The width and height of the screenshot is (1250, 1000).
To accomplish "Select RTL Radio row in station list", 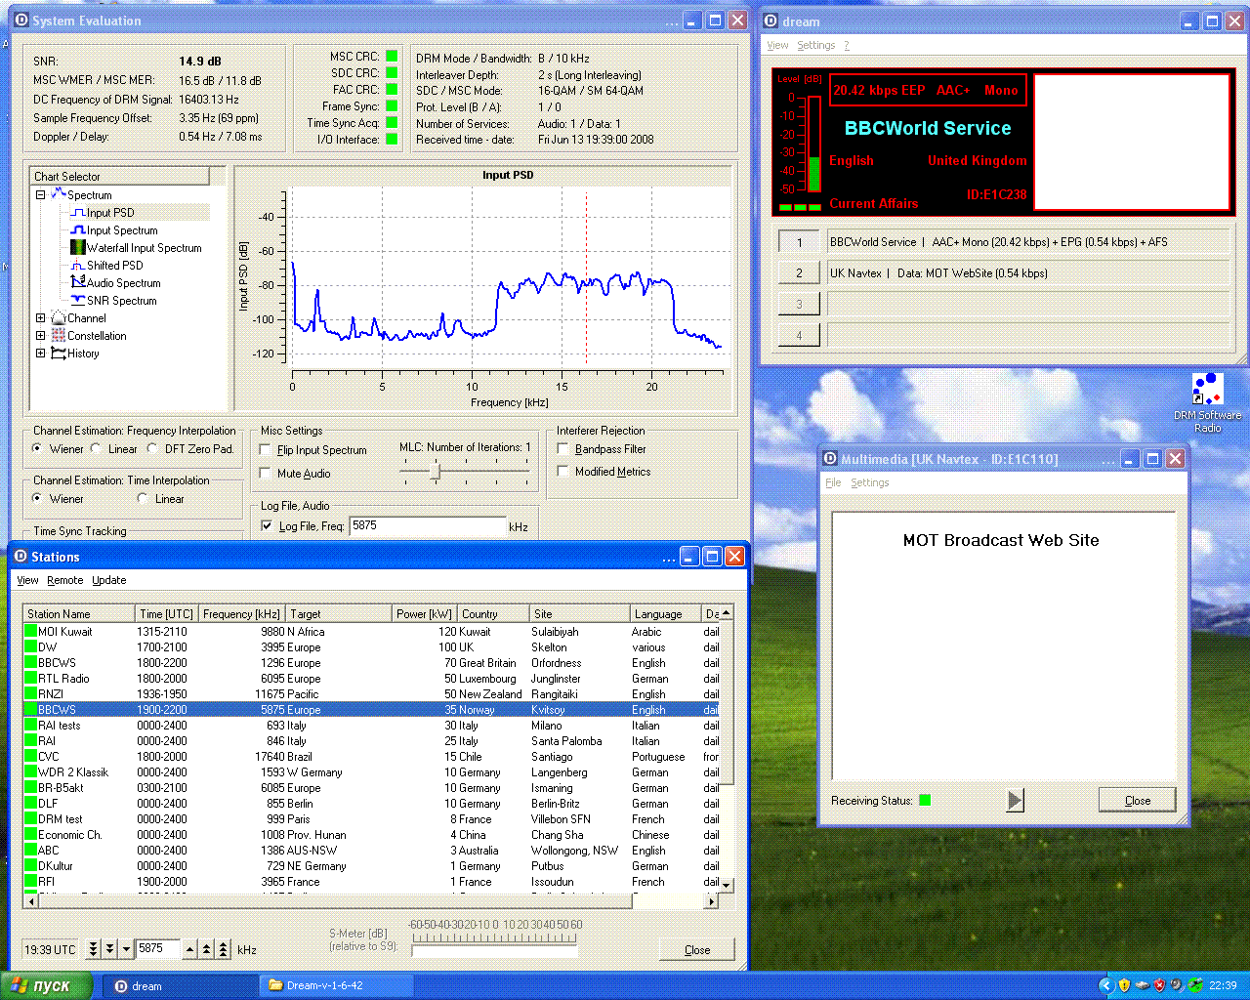I will pyautogui.click(x=371, y=679).
